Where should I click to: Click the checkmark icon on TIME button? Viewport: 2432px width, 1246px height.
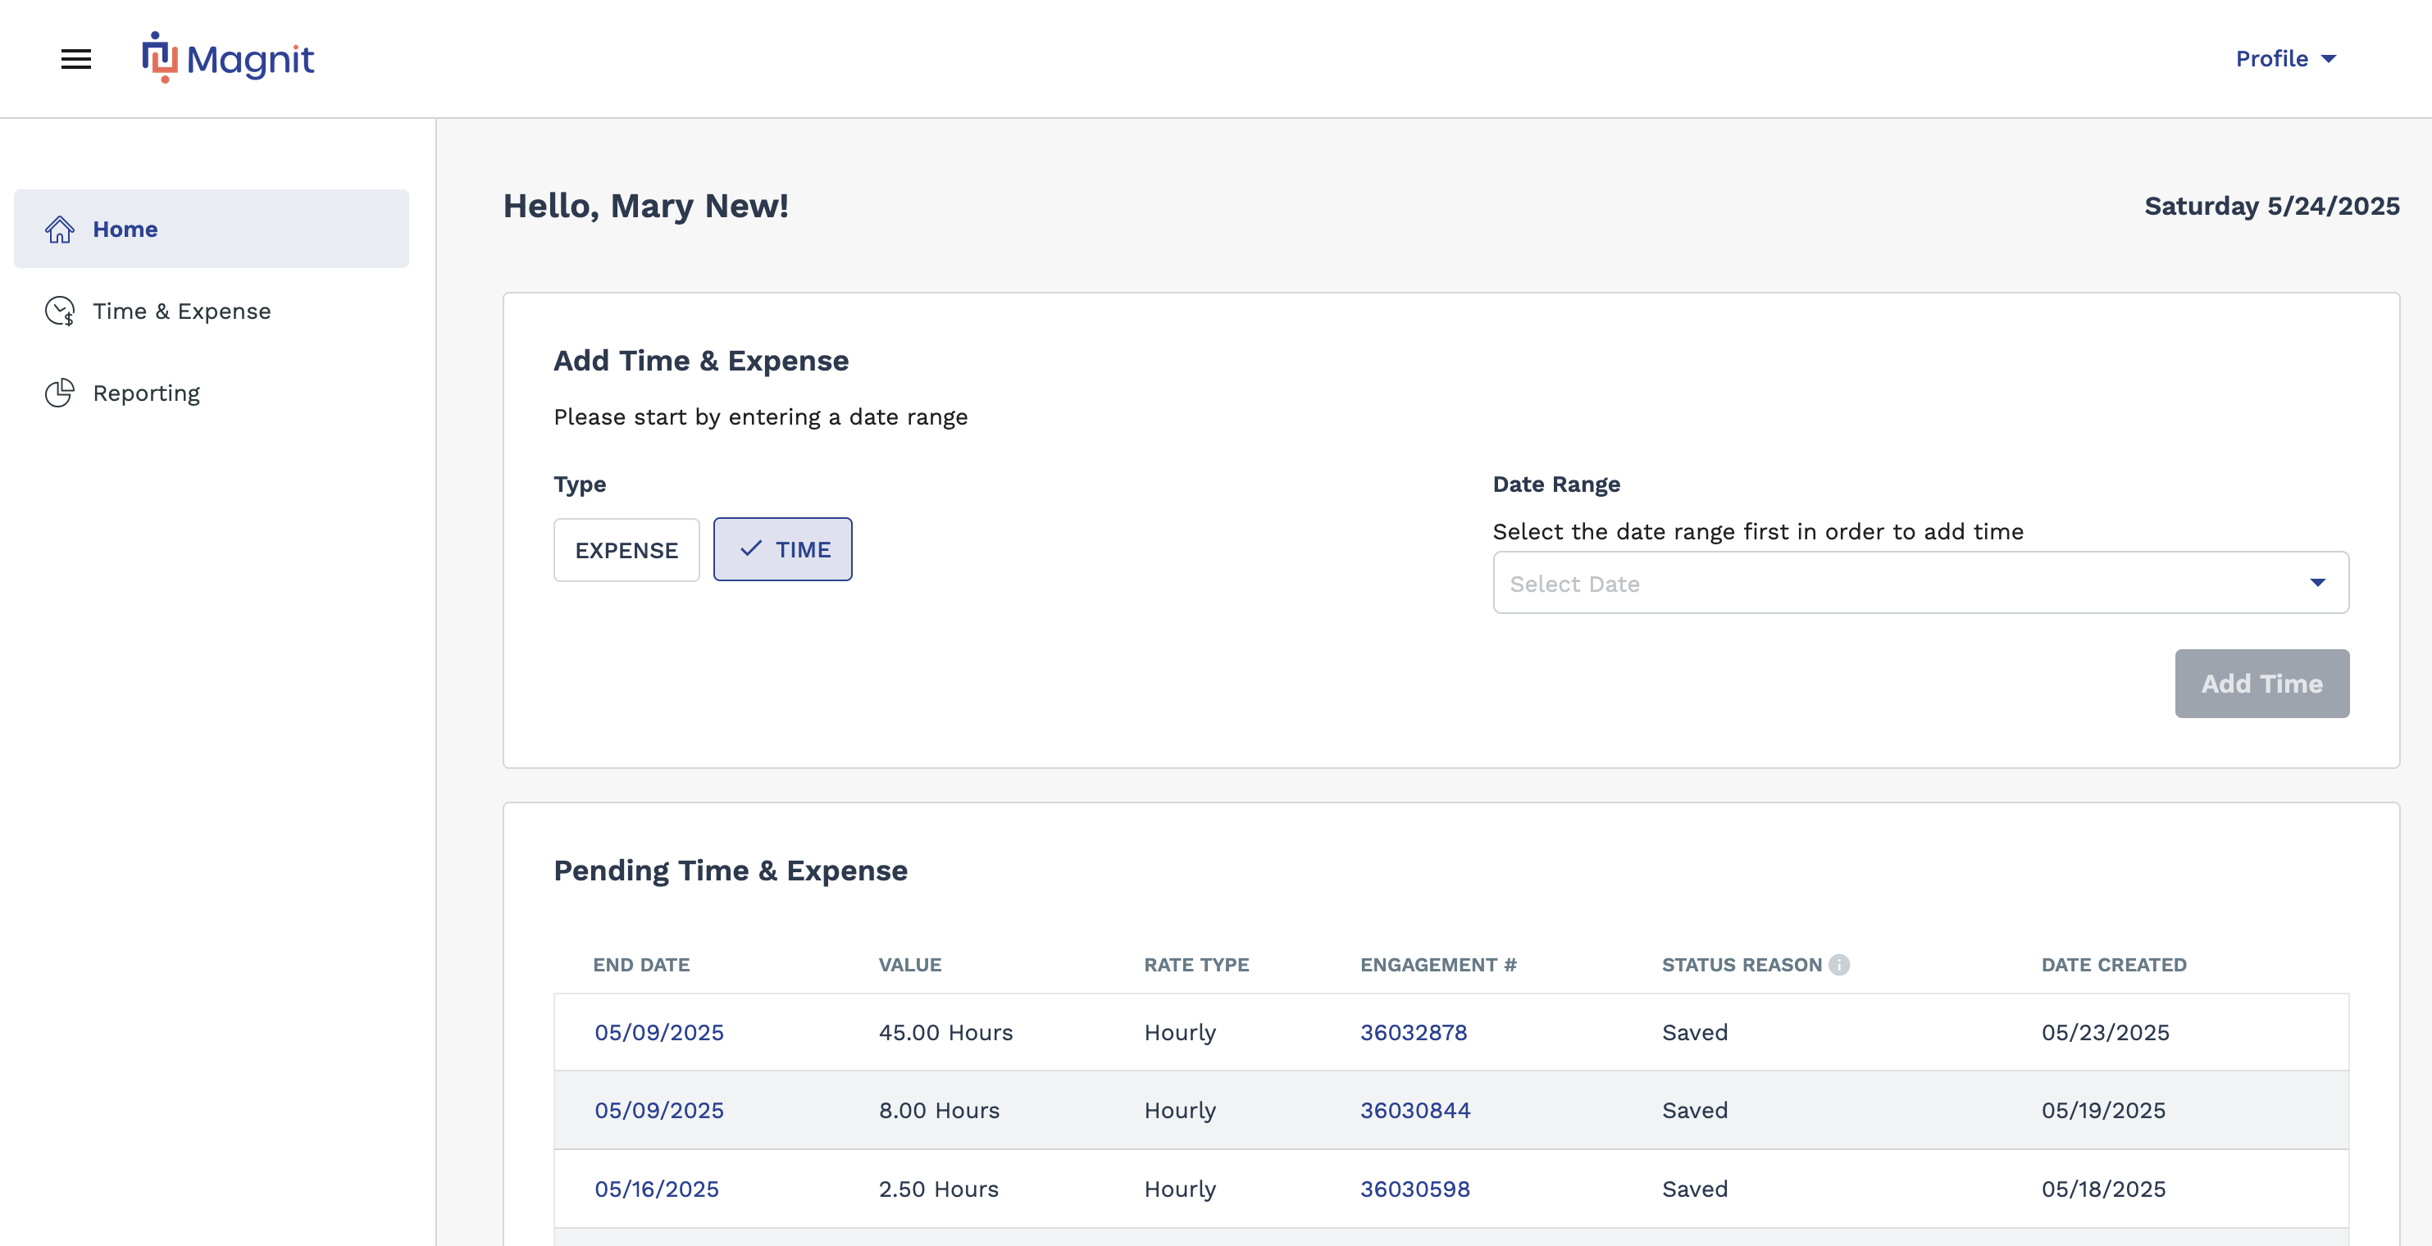(x=750, y=548)
